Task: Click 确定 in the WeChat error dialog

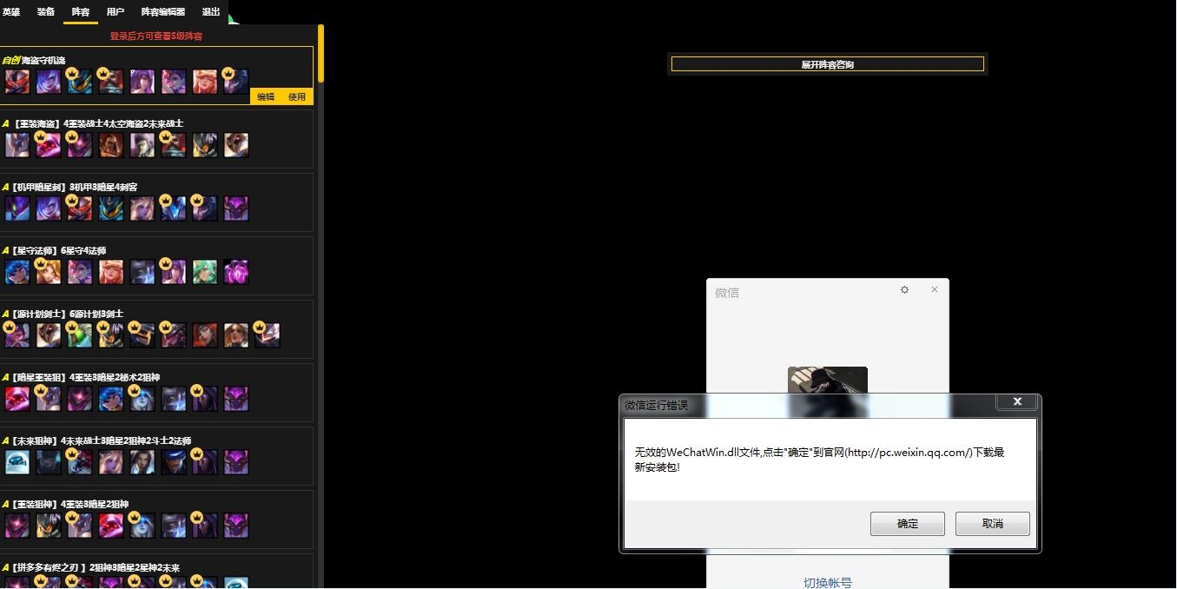Action: pyautogui.click(x=908, y=524)
